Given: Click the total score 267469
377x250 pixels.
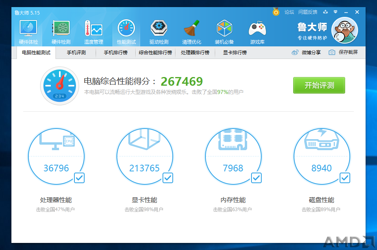Looking at the screenshot, I should tap(182, 81).
